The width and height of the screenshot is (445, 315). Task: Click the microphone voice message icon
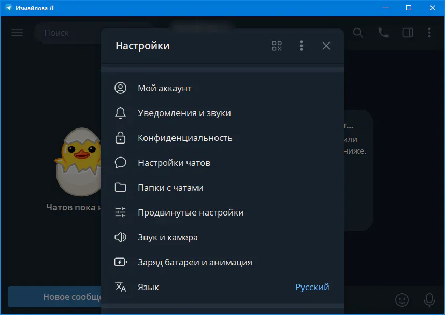(x=429, y=299)
